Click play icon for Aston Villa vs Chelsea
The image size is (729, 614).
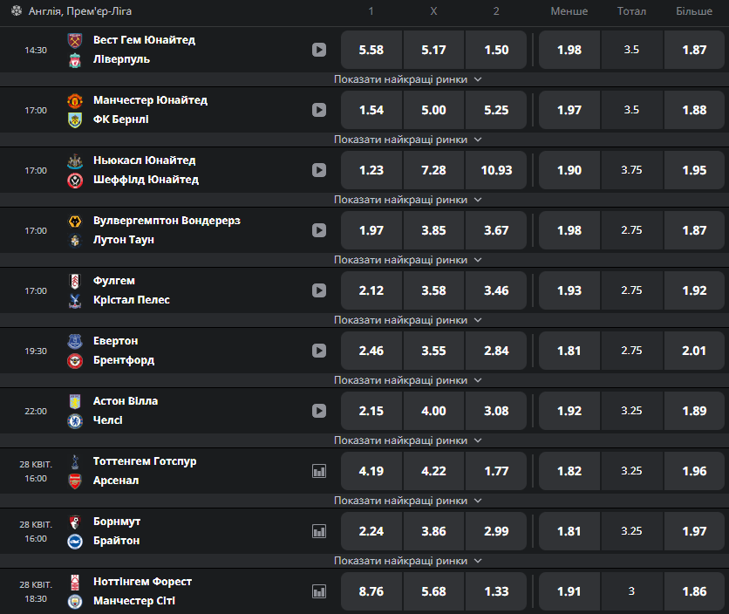tap(319, 411)
